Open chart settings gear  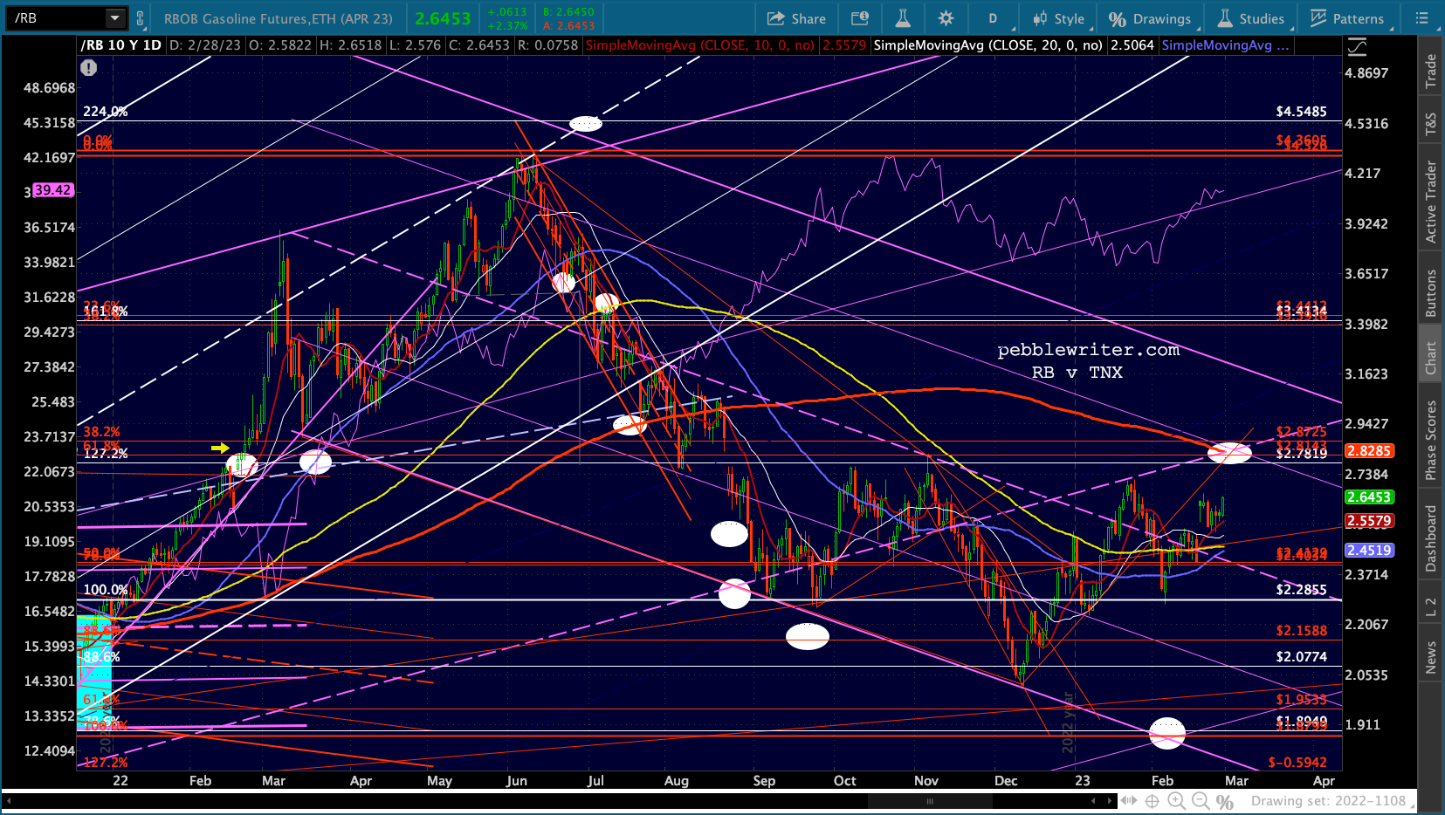pos(946,18)
